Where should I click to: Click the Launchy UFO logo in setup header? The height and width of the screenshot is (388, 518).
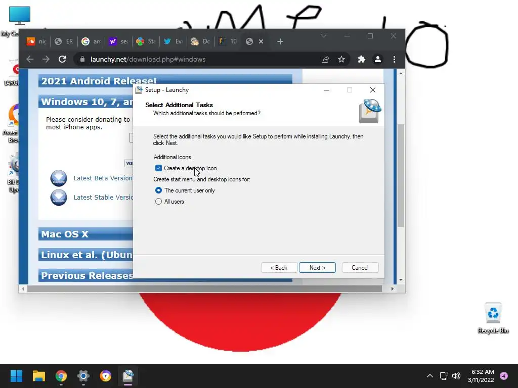coord(370,111)
